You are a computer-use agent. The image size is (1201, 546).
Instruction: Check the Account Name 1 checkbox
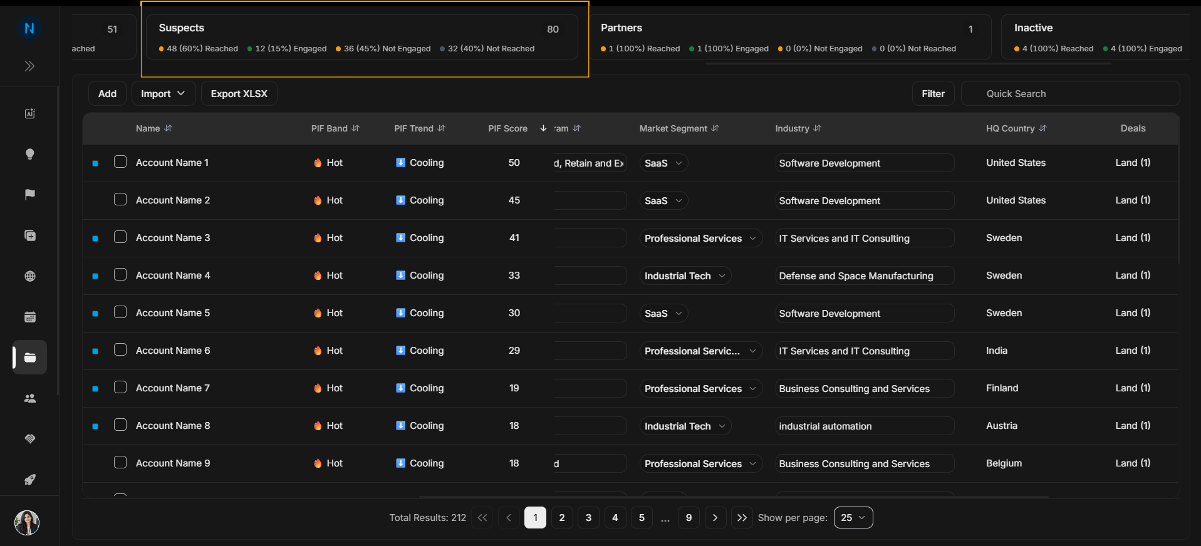[x=120, y=162]
